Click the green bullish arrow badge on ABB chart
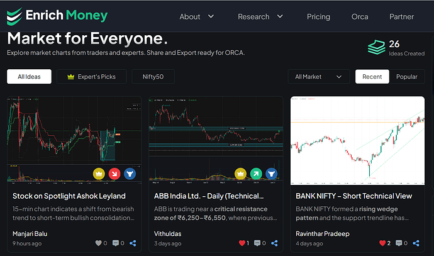This screenshot has width=434, height=256. click(256, 173)
